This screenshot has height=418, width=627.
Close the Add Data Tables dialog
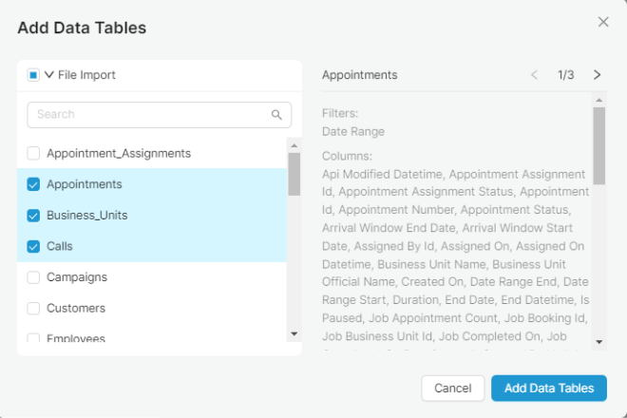[603, 22]
